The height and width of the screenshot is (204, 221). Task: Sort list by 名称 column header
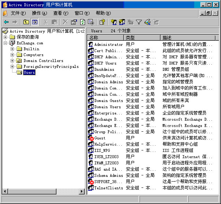[106, 38]
